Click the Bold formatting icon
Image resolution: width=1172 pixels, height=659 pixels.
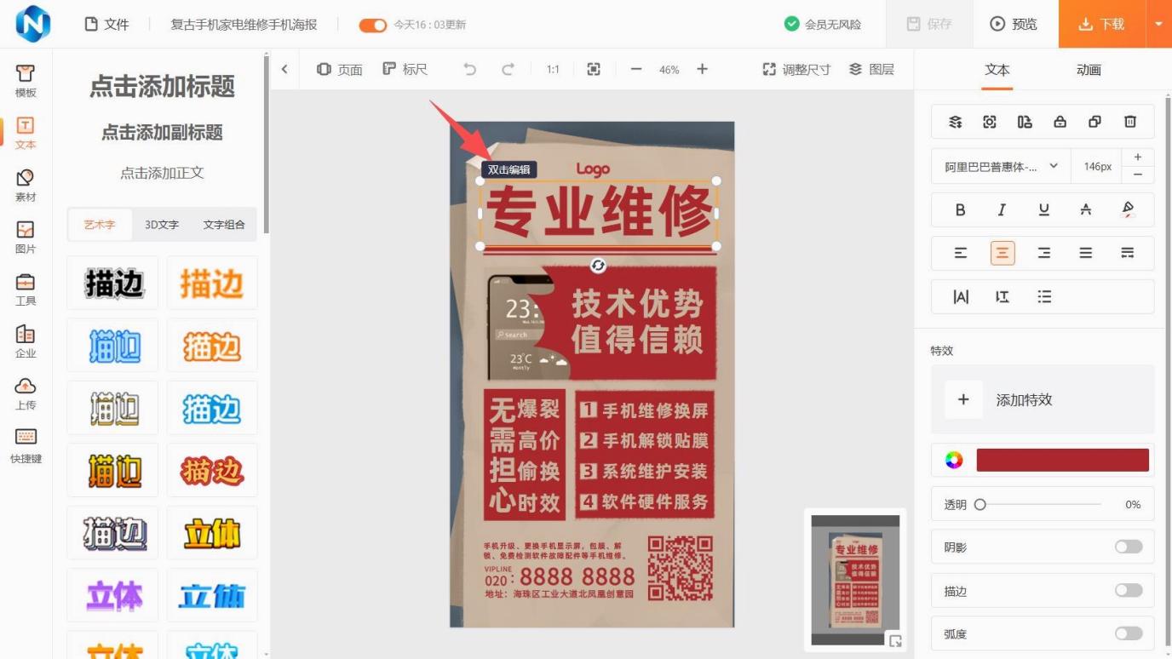coord(960,209)
